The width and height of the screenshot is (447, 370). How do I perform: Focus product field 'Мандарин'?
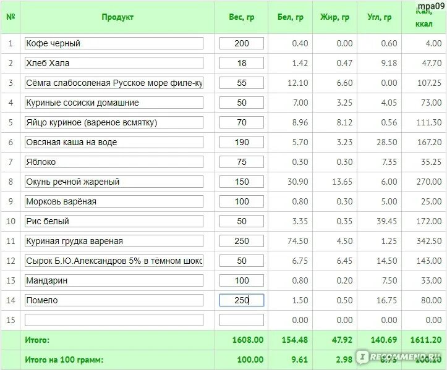pyautogui.click(x=114, y=280)
